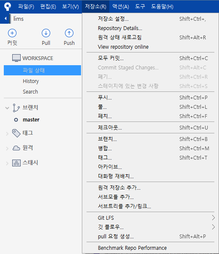Click the WORKSPACE heading text
This screenshot has width=219, height=254.
[38, 58]
